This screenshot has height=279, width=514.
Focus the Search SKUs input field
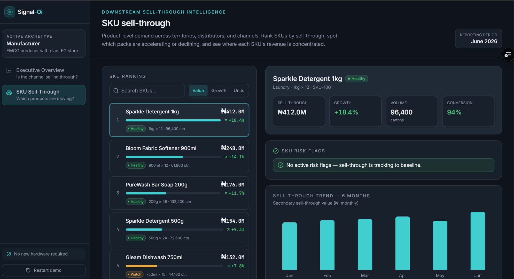[x=147, y=91]
